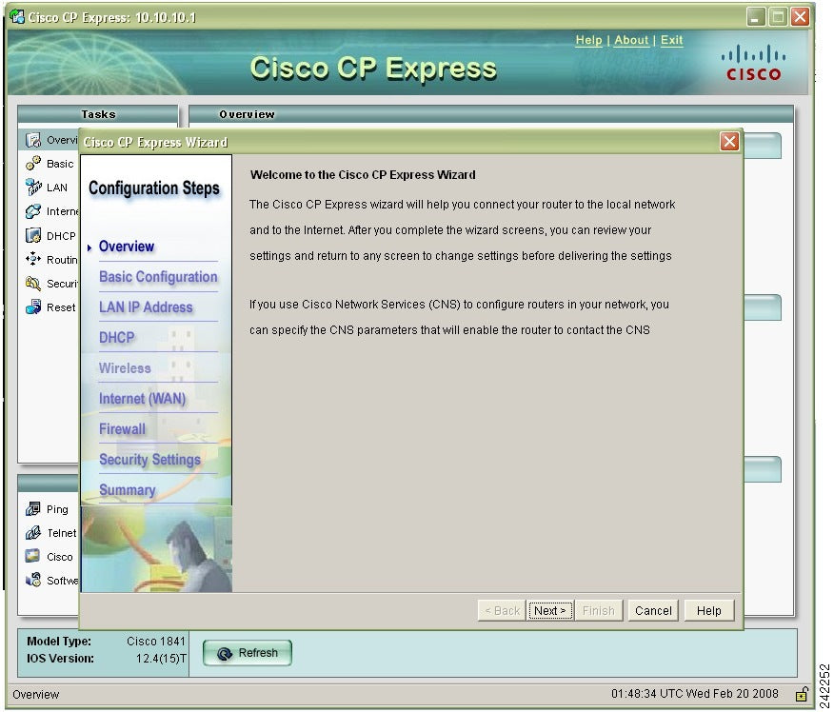Switch to the Tasks tab
Viewport: 834px width, 712px height.
click(98, 114)
